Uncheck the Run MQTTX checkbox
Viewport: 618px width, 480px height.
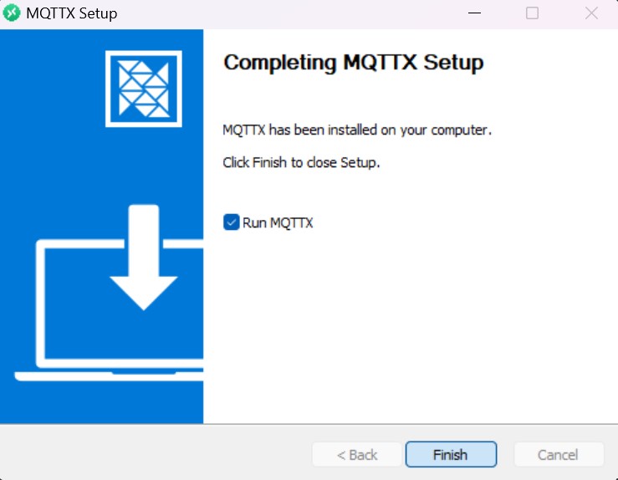pos(232,222)
